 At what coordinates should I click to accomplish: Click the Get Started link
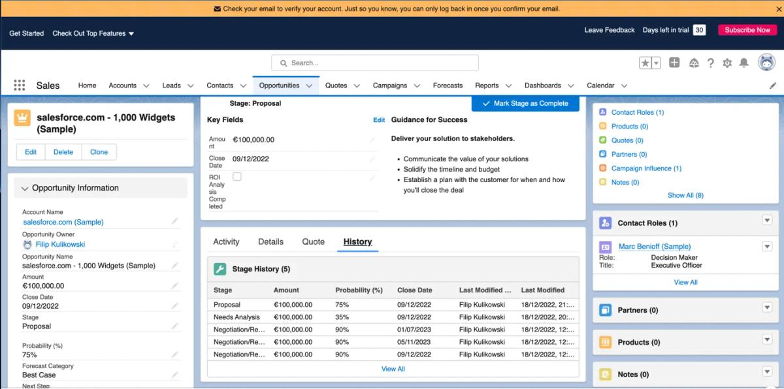pyautogui.click(x=27, y=33)
